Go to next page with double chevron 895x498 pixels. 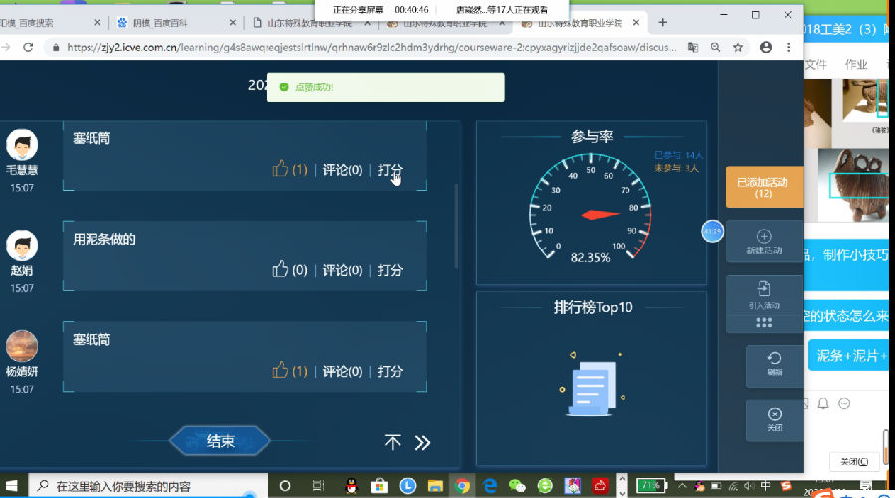[x=422, y=442]
